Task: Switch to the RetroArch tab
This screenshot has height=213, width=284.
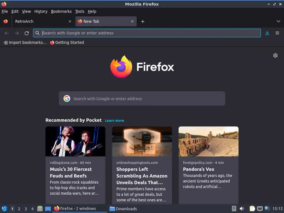Action: pos(42,21)
